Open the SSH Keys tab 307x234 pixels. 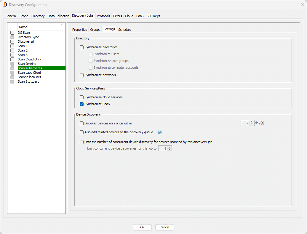click(x=153, y=16)
